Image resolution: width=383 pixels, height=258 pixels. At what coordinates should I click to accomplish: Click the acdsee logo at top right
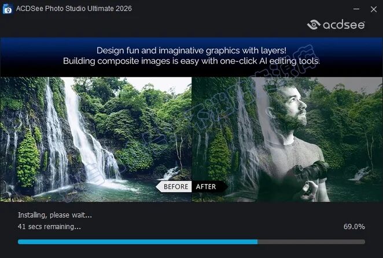[336, 25]
